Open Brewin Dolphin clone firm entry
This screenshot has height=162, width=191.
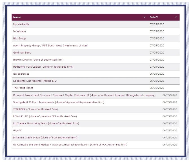(x=38, y=59)
